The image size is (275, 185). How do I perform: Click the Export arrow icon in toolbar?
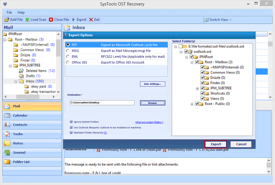(x=74, y=20)
